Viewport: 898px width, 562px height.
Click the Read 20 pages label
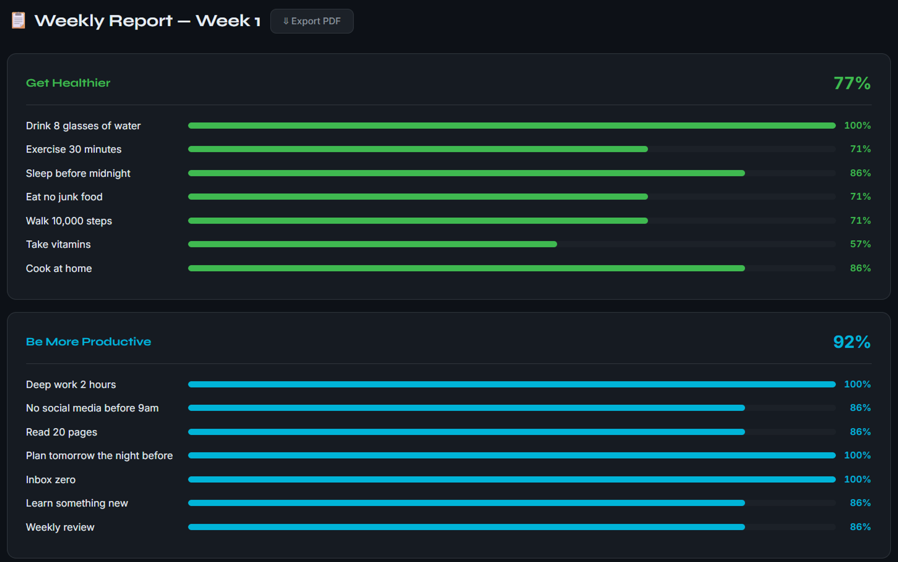coord(61,432)
